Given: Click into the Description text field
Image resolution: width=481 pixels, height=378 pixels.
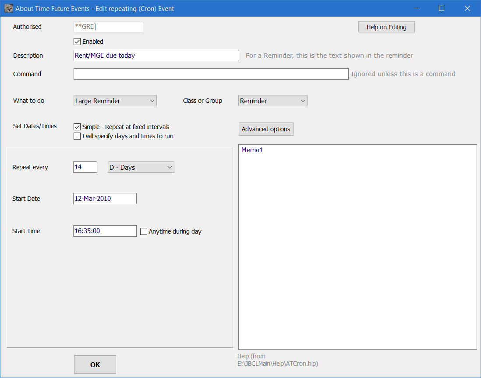Looking at the screenshot, I should (156, 56).
